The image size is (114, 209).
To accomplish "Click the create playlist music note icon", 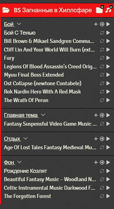I will [x=109, y=9].
